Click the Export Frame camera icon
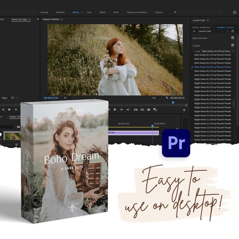This screenshot has height=239, width=239. 148,110
